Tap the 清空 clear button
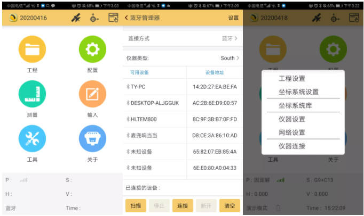The image size is (364, 216). coord(230,205)
